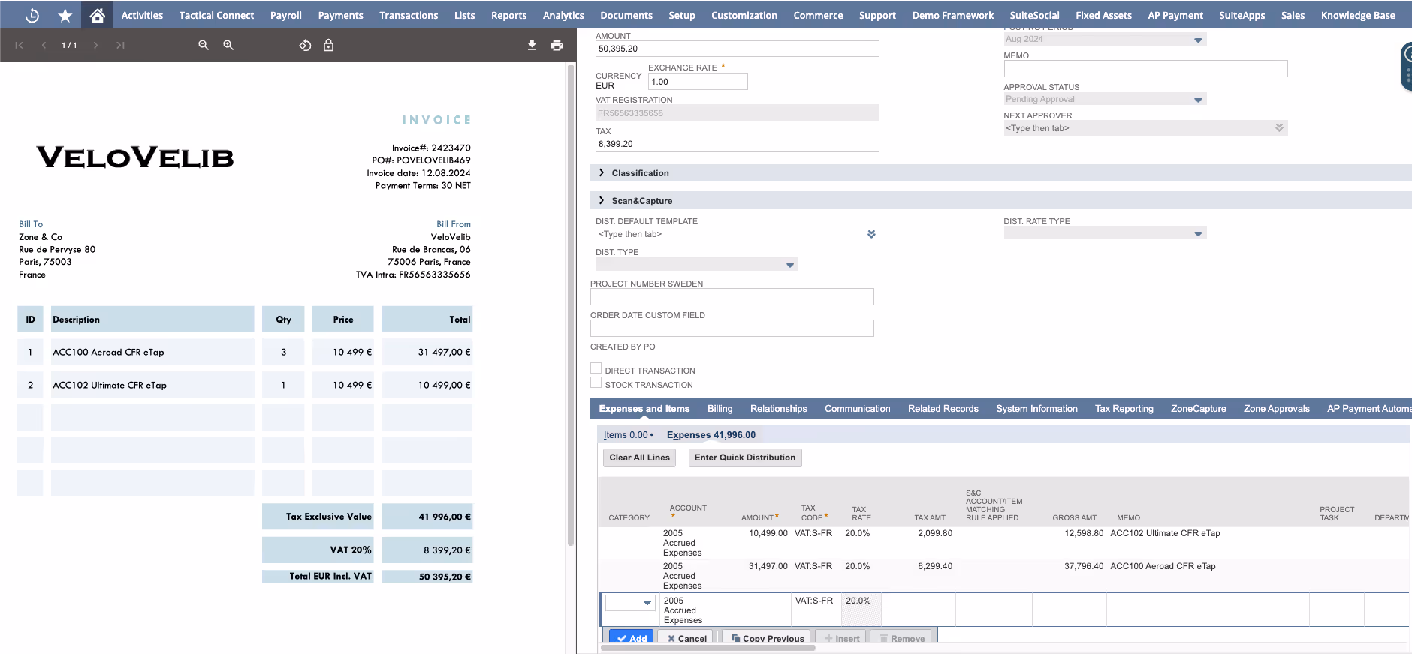1412x654 pixels.
Task: Click the Exchange Rate input field
Action: click(x=698, y=82)
